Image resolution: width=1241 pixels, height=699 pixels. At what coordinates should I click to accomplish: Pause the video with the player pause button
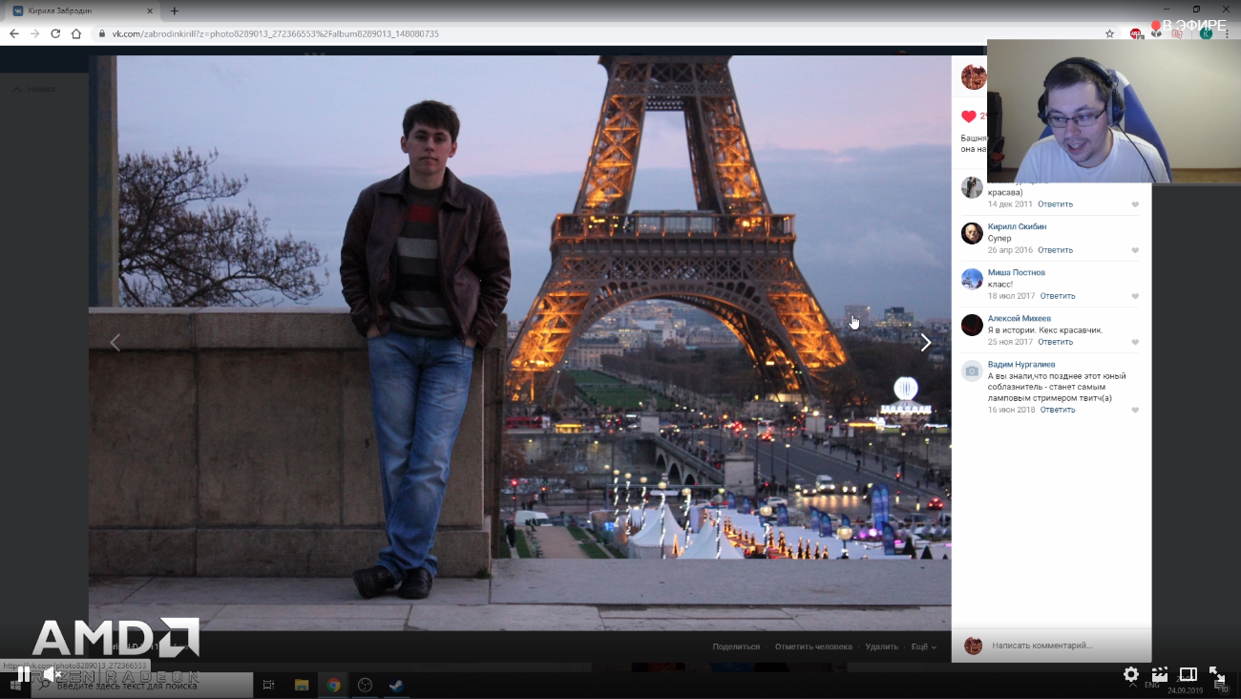(24, 674)
